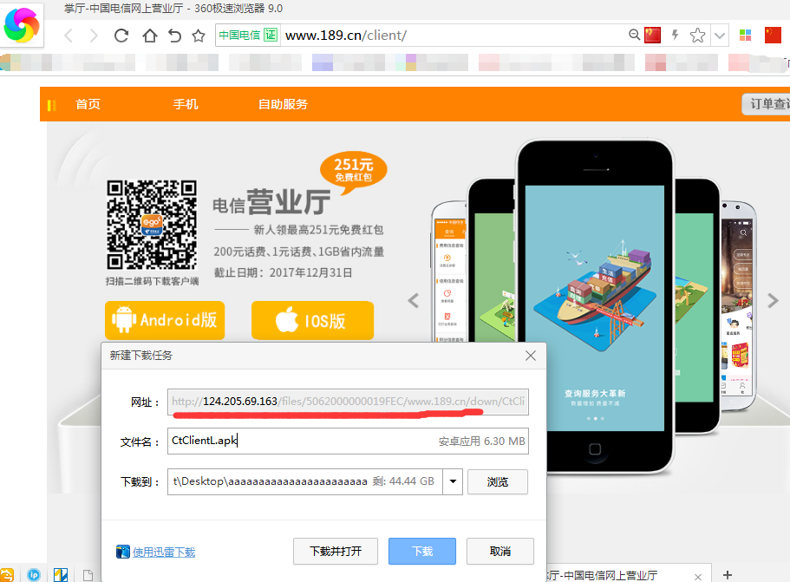Expand the address bar dropdown chevron
Image resolution: width=790 pixels, height=582 pixels.
click(x=720, y=36)
